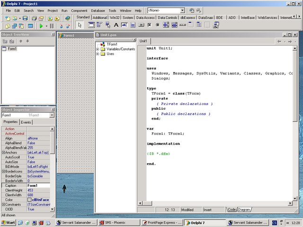Click the Windows Start button
This screenshot has width=303, height=227.
[x=8, y=222]
